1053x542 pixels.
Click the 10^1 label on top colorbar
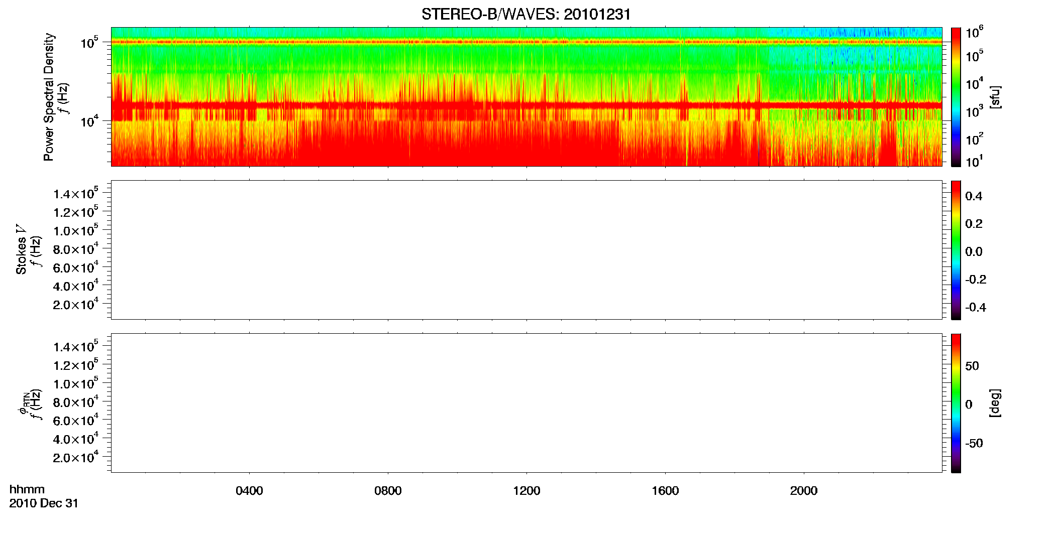tap(974, 161)
